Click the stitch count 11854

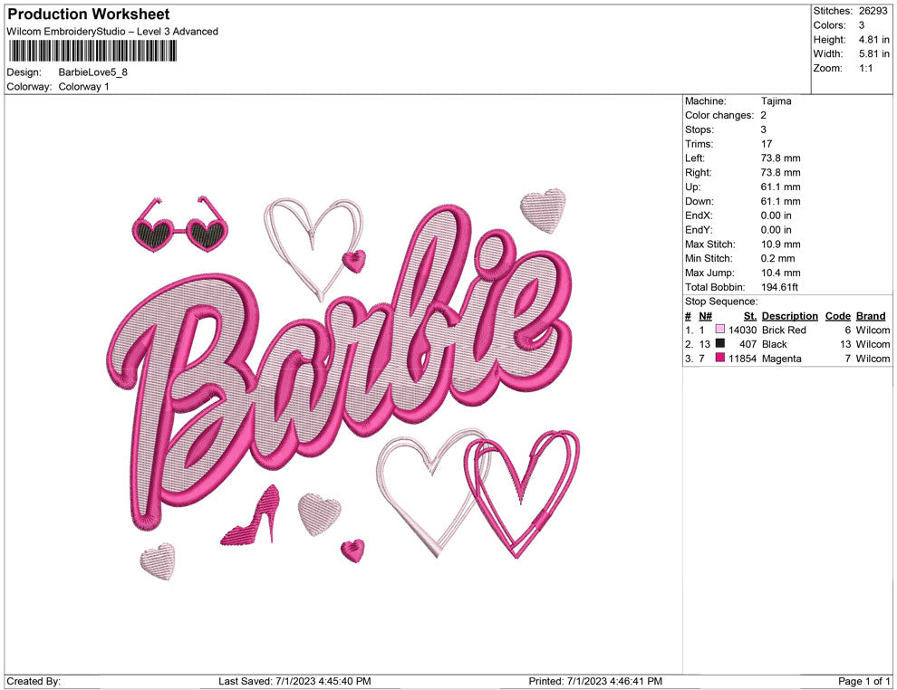(743, 359)
